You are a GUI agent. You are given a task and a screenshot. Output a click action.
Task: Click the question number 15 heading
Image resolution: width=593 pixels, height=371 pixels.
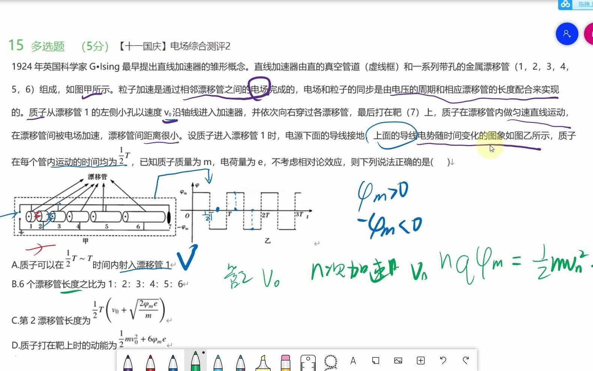pos(16,45)
